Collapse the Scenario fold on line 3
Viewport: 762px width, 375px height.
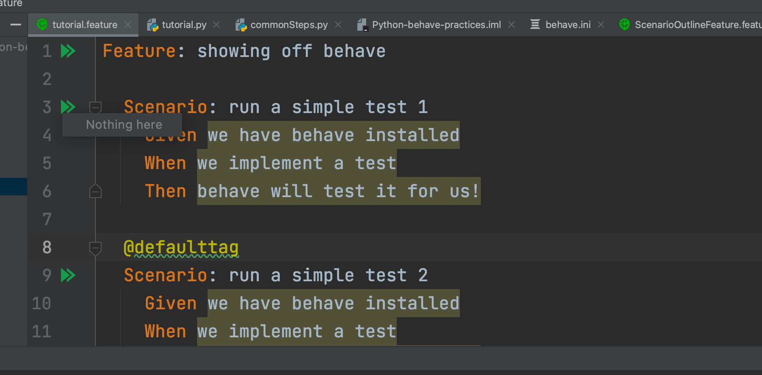coord(95,107)
